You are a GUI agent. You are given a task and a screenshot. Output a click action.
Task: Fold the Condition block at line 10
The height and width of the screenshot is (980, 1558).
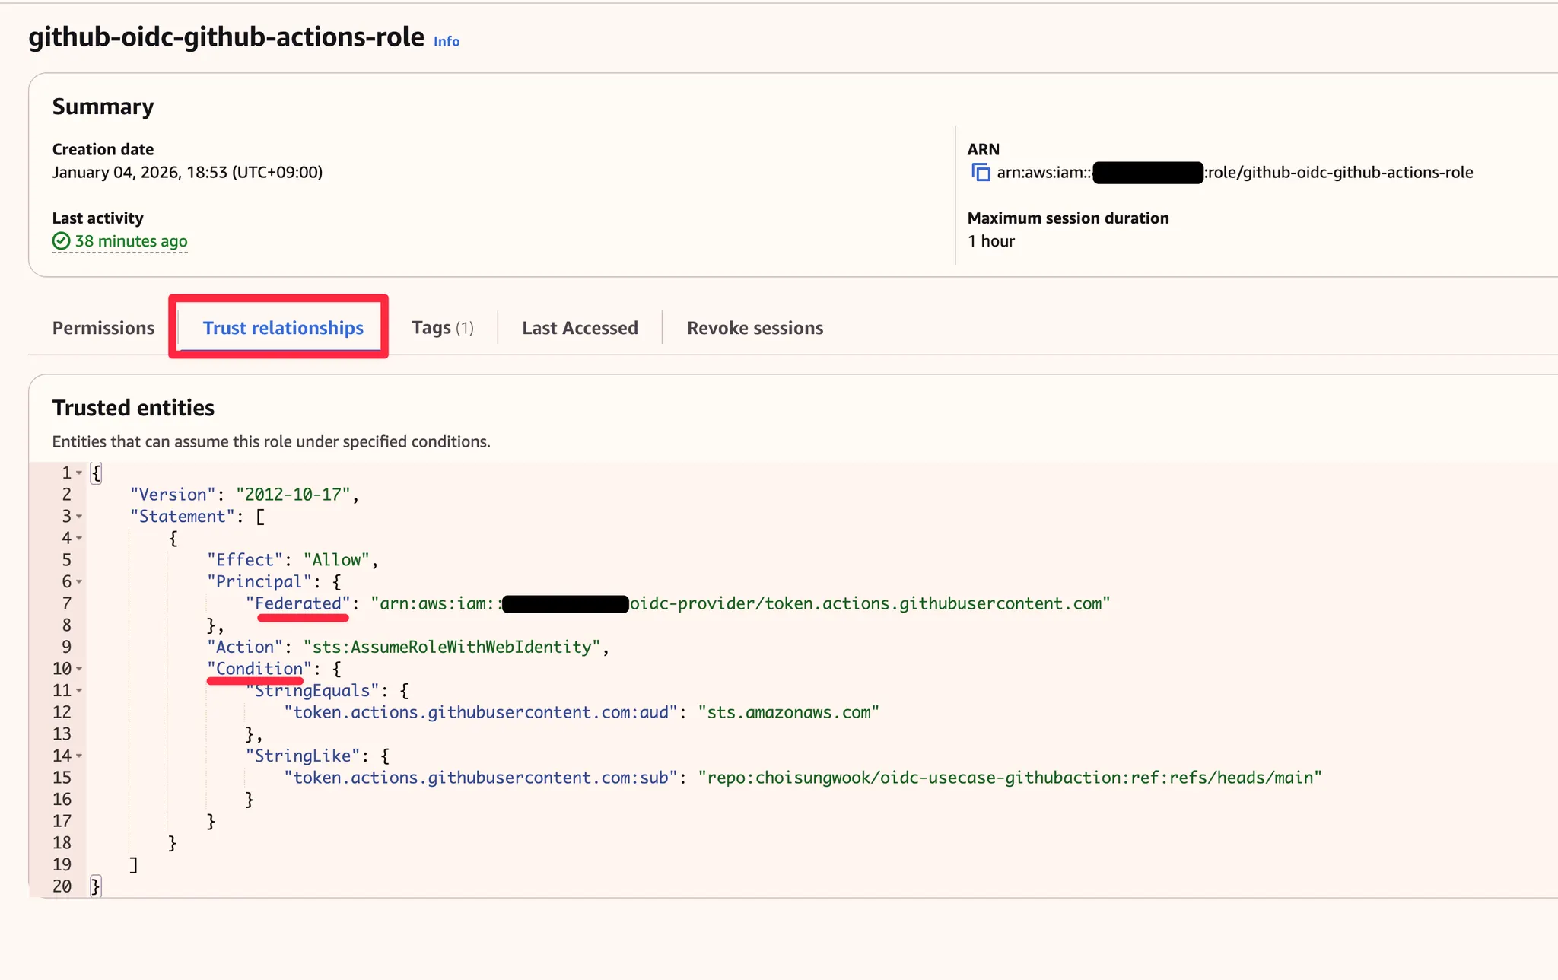pyautogui.click(x=79, y=669)
